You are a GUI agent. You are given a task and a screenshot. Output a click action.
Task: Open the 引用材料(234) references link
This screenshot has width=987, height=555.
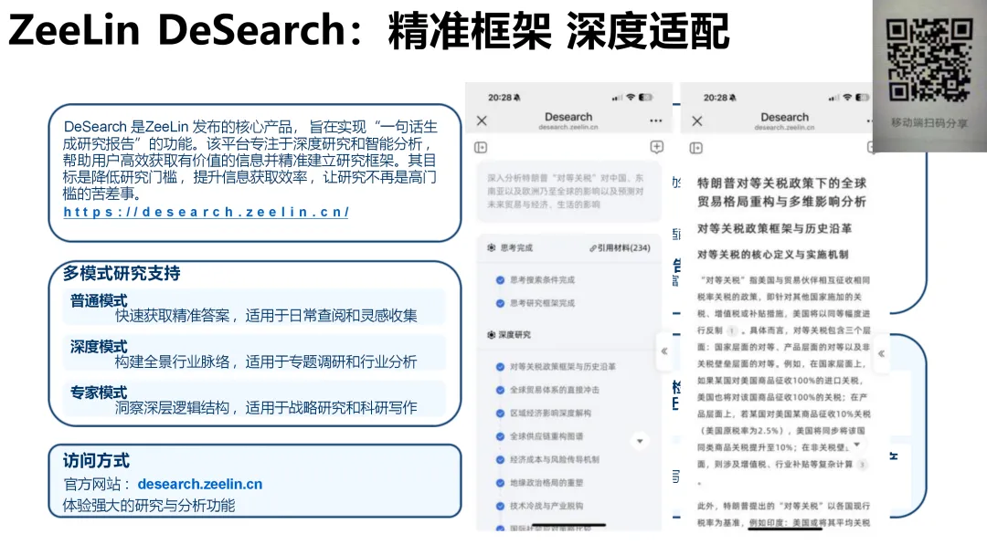tap(620, 248)
